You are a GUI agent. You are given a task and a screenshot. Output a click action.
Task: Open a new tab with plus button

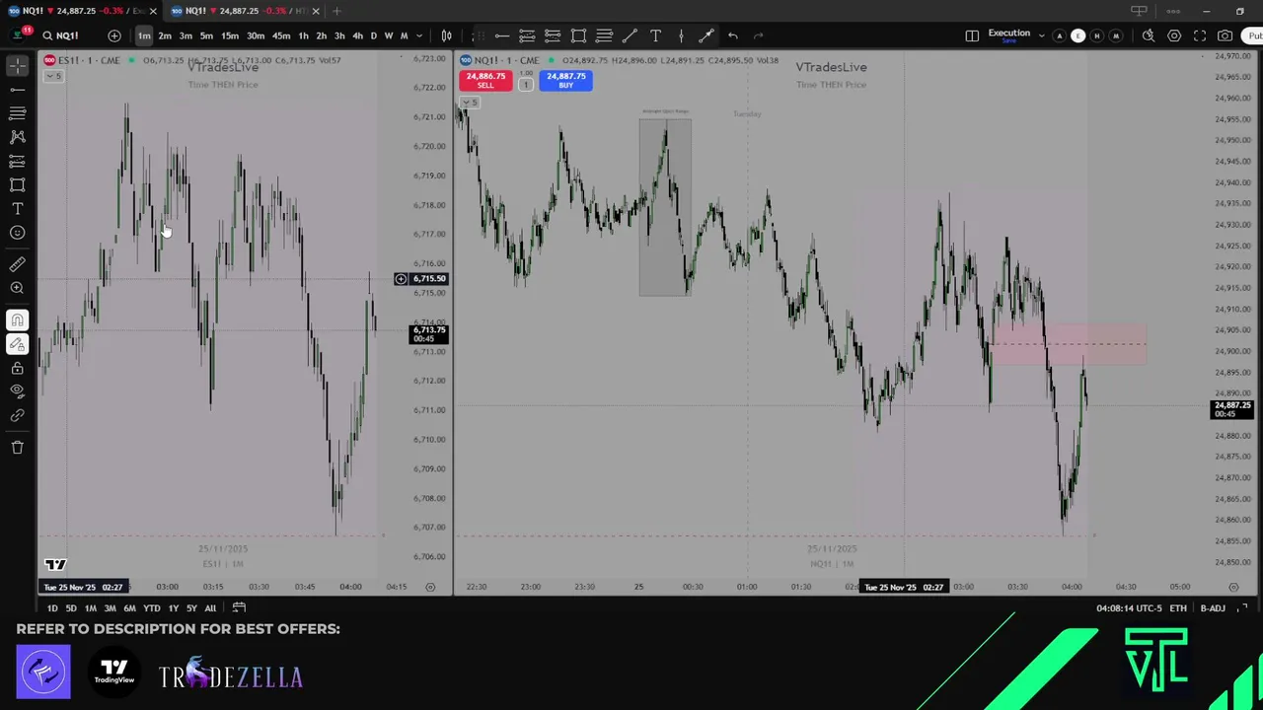336,11
